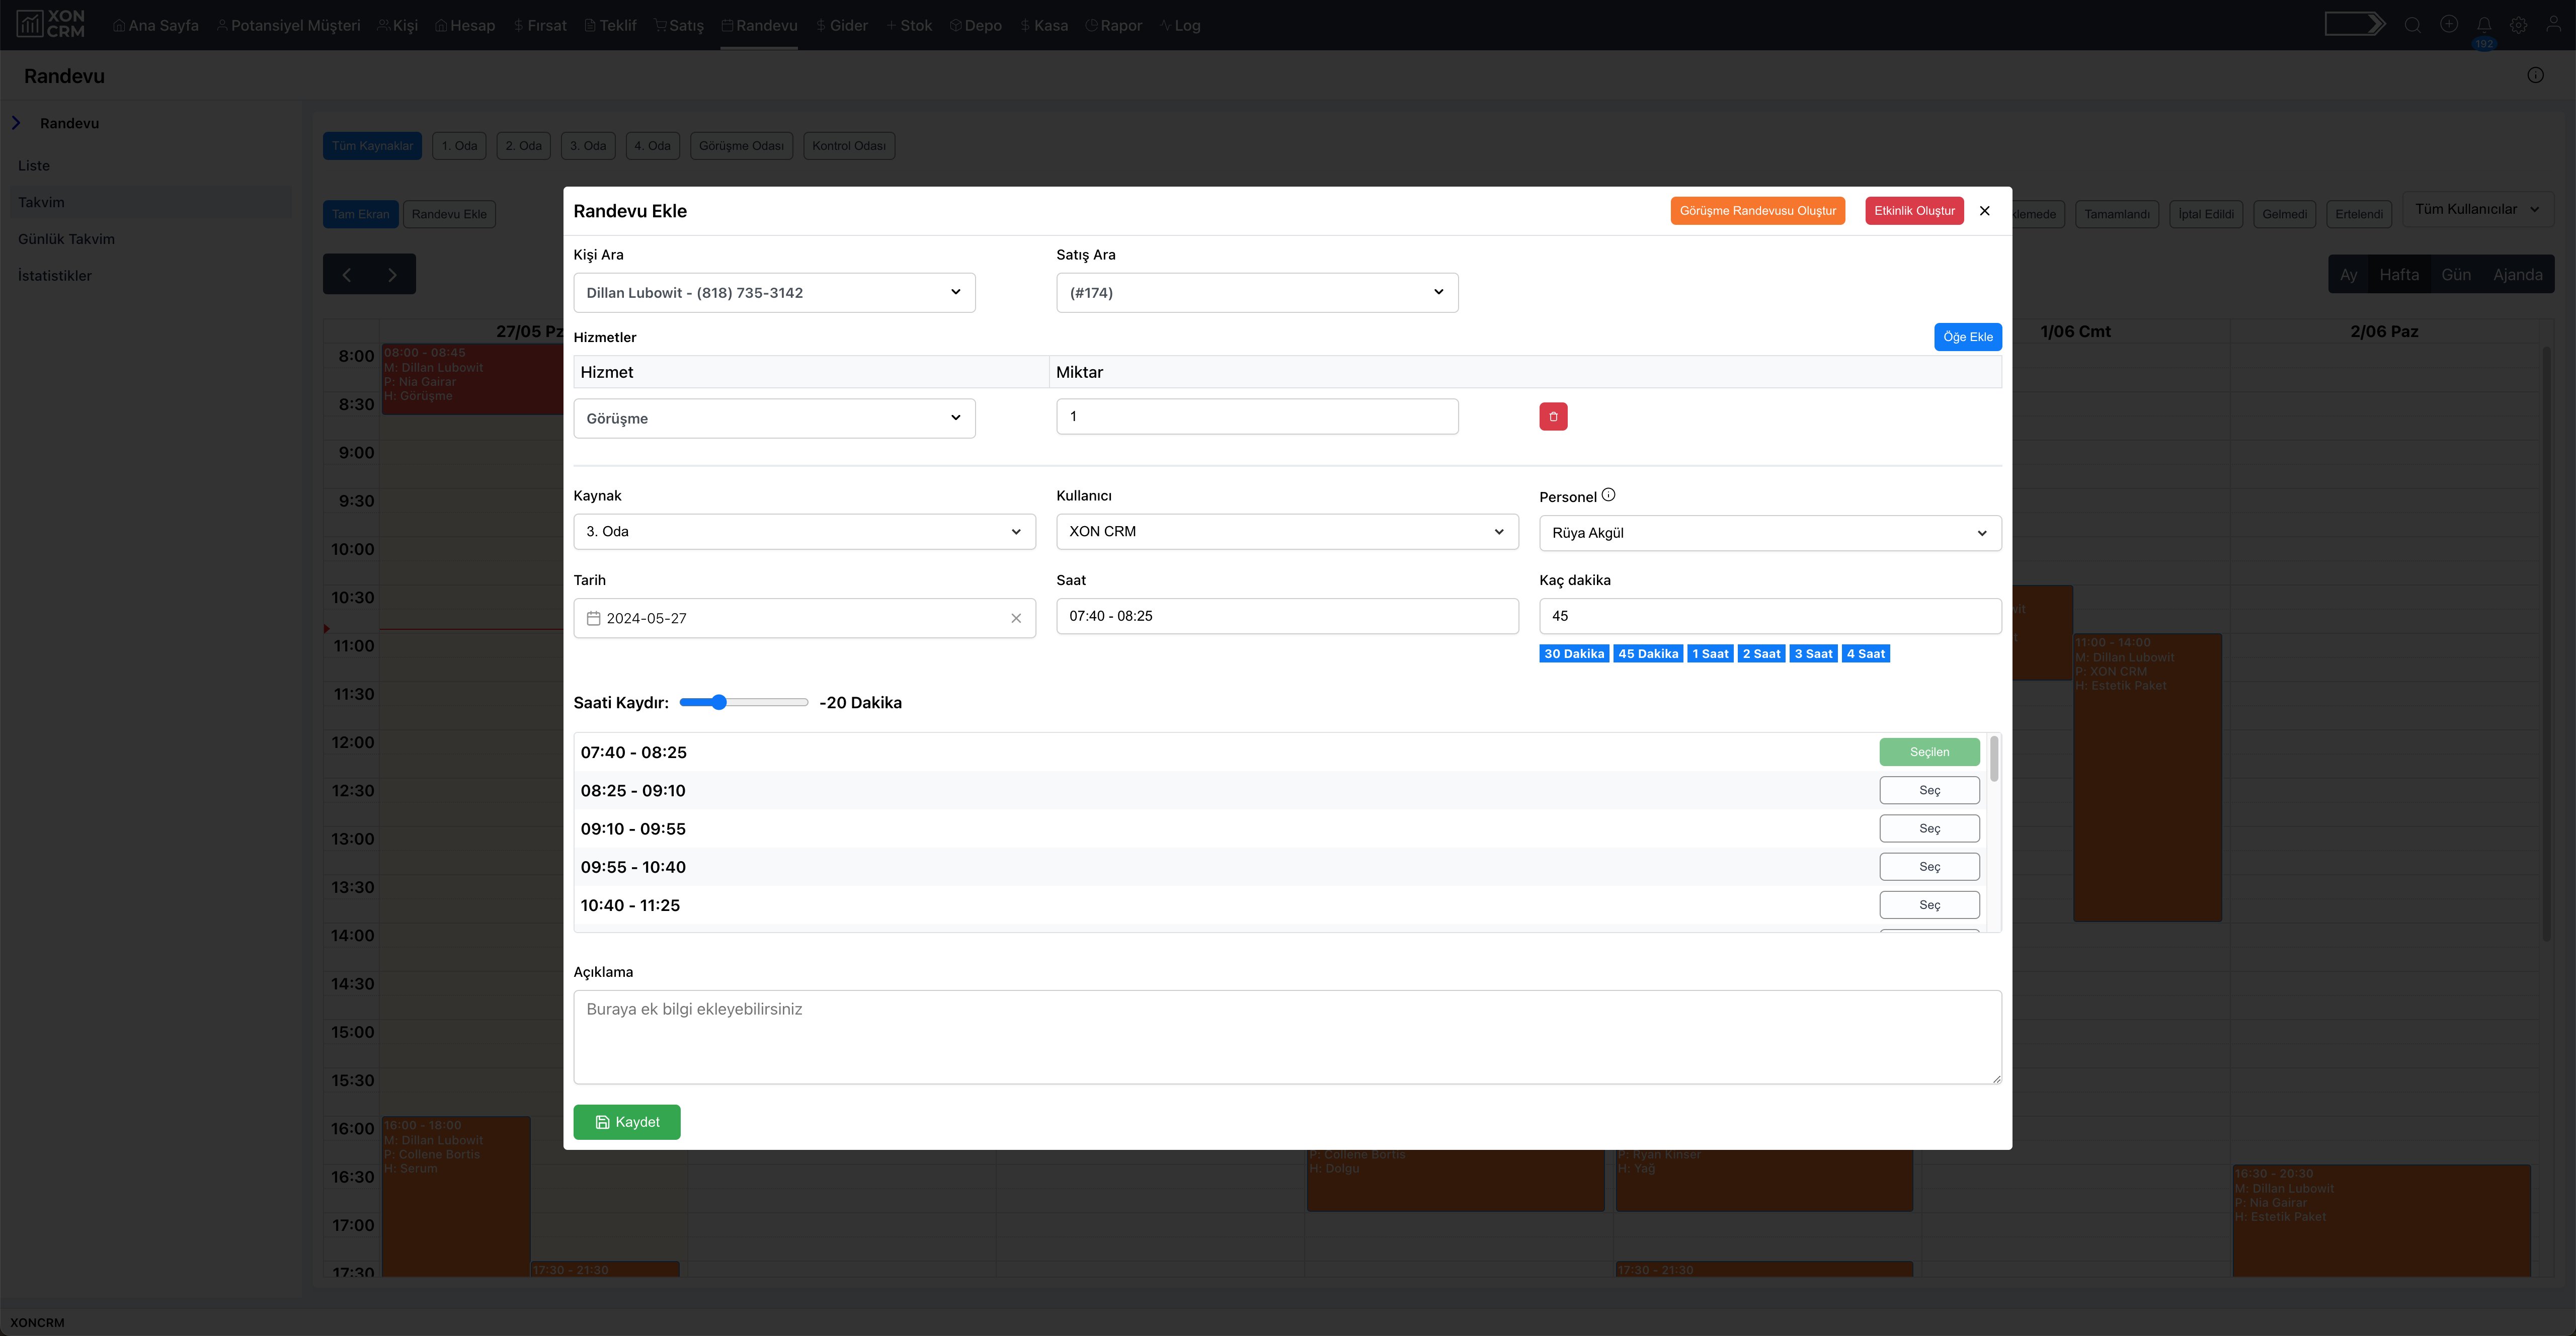Open the Satış Ara dropdown
Image resolution: width=2576 pixels, height=1336 pixels.
pos(1257,292)
